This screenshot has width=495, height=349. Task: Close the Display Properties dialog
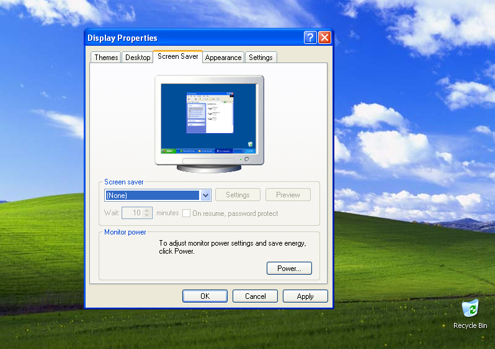tap(324, 38)
